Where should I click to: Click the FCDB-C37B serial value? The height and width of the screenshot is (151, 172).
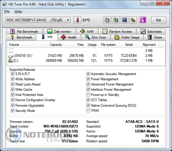(129, 61)
